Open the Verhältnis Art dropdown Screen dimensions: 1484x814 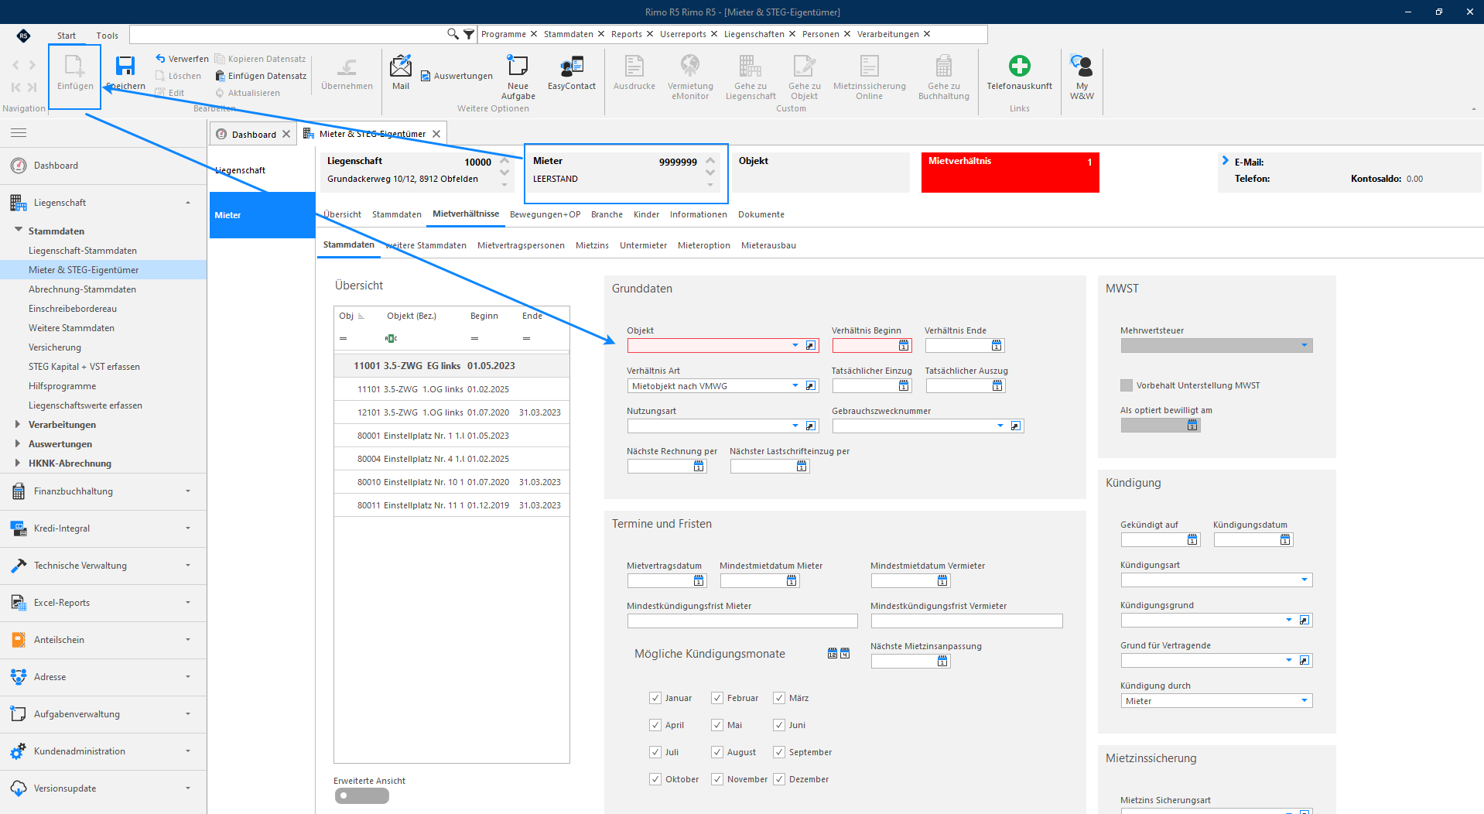click(795, 386)
